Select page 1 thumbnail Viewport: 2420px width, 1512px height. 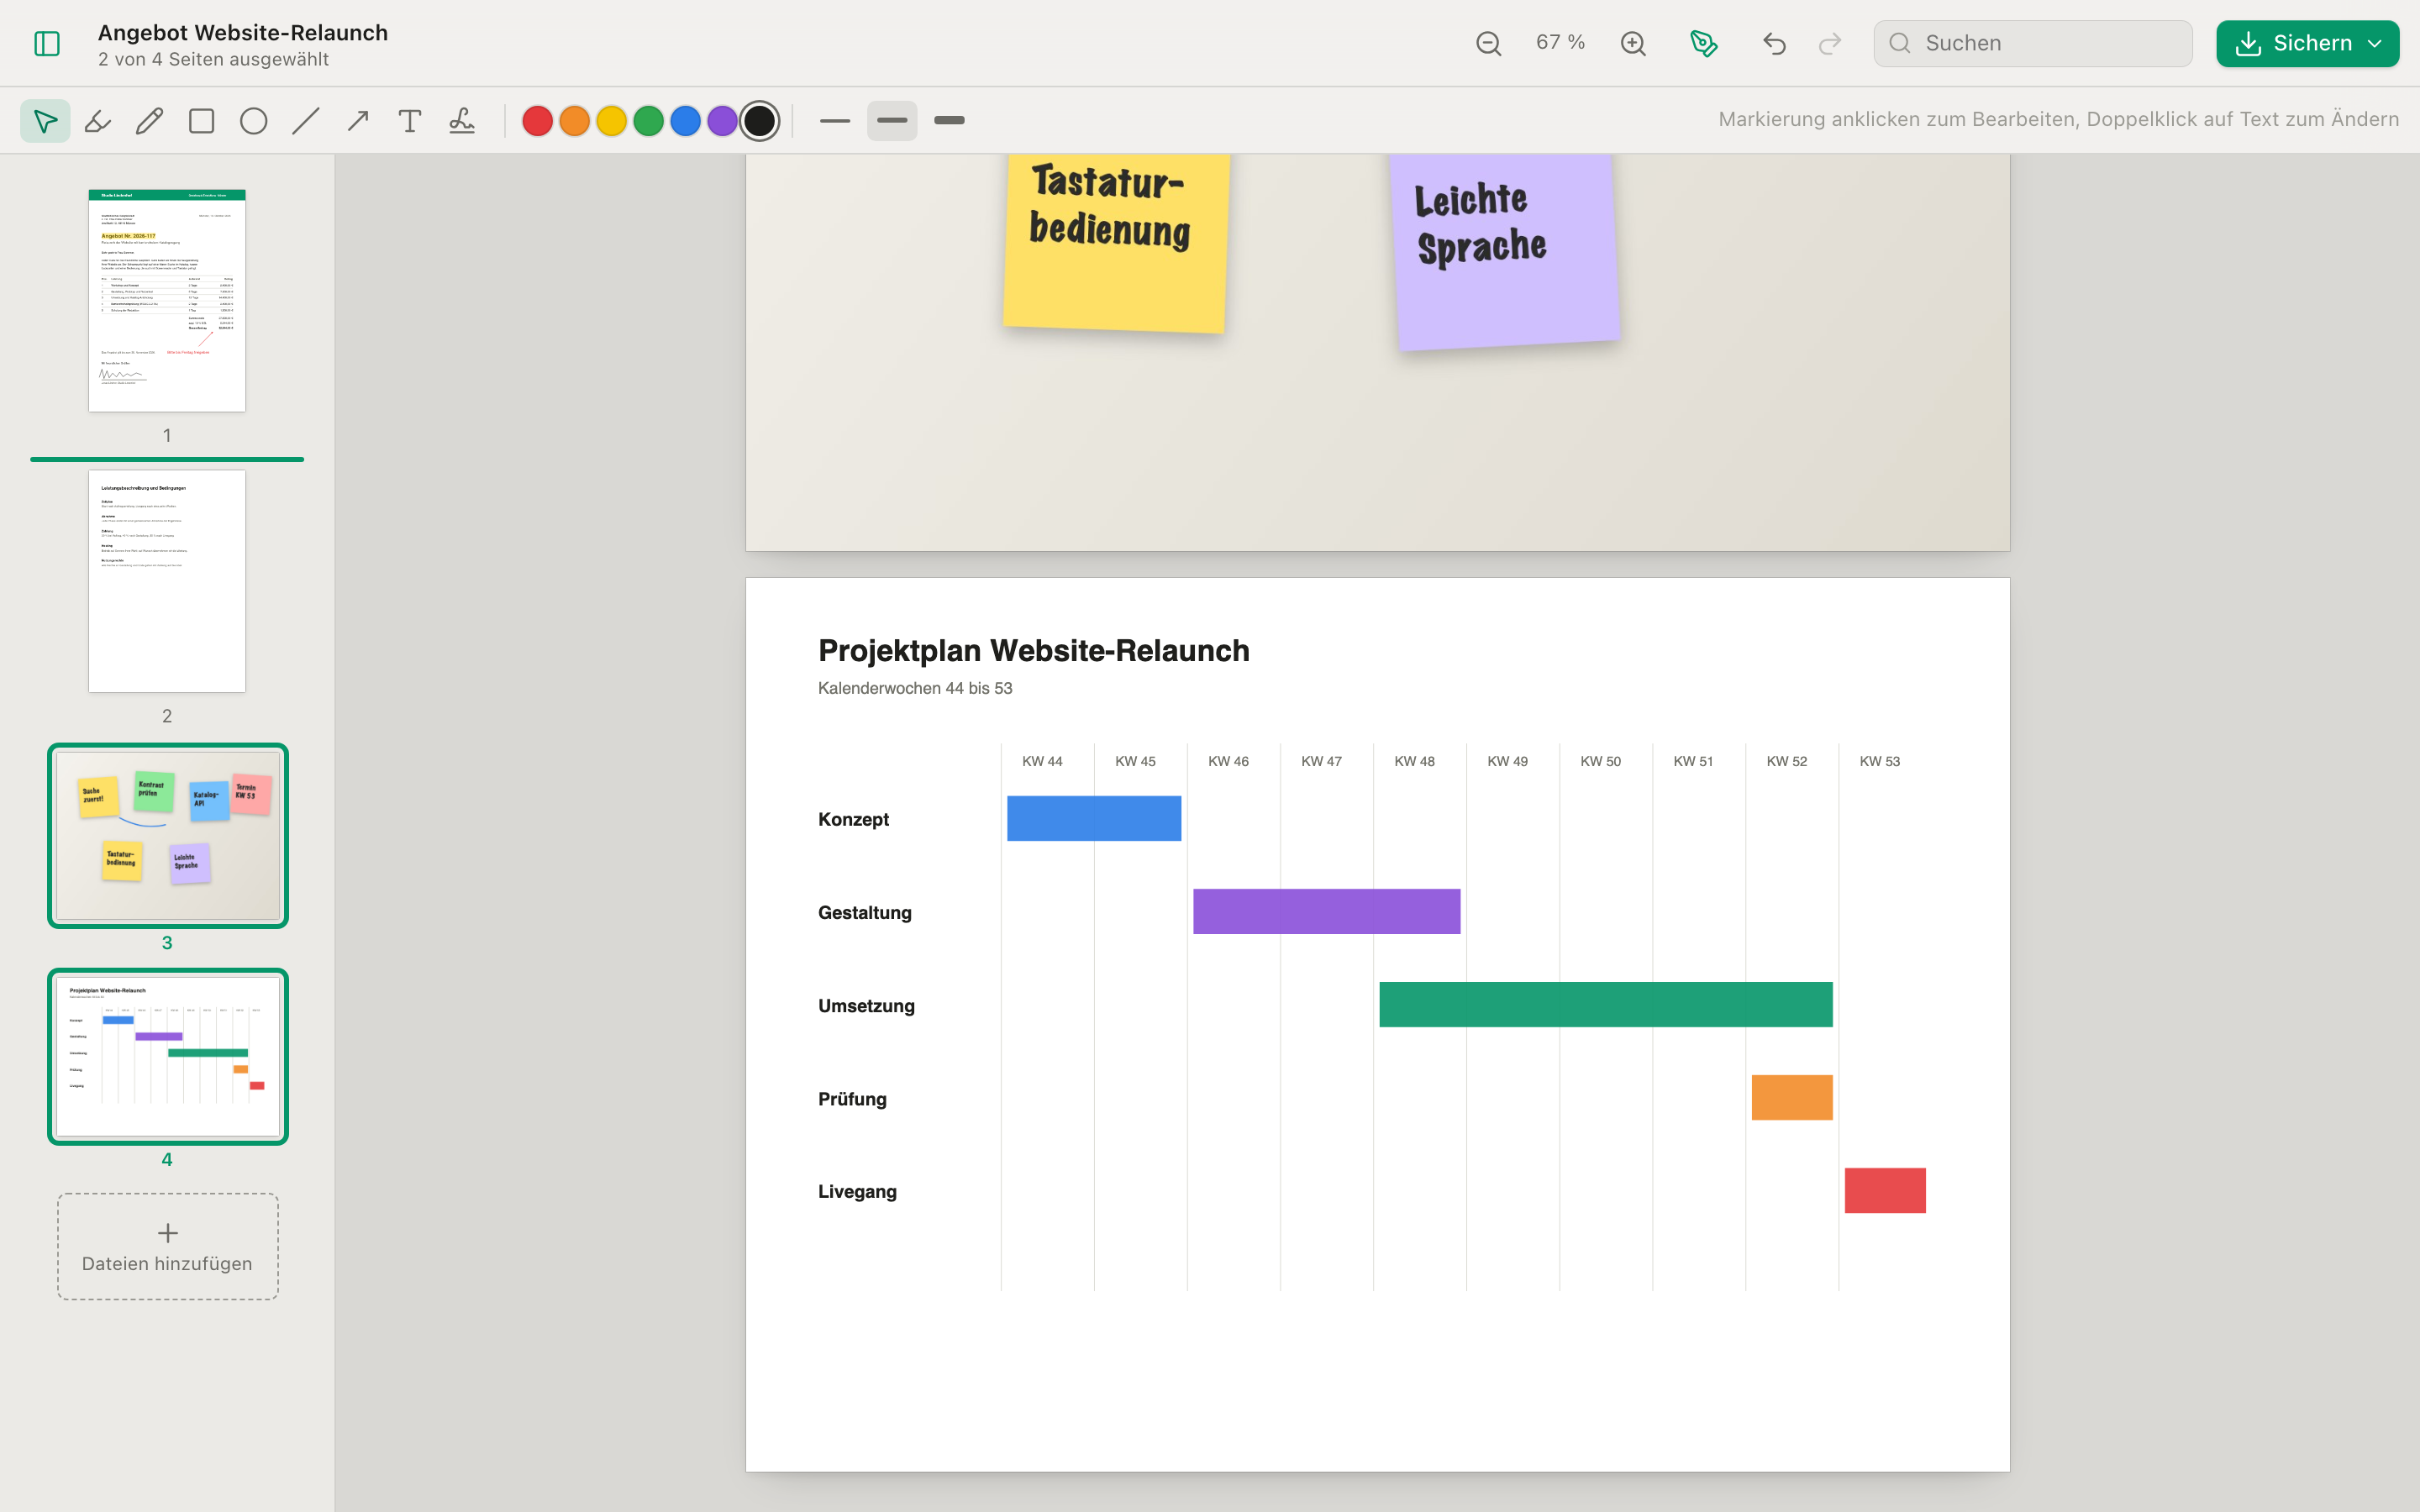(167, 300)
